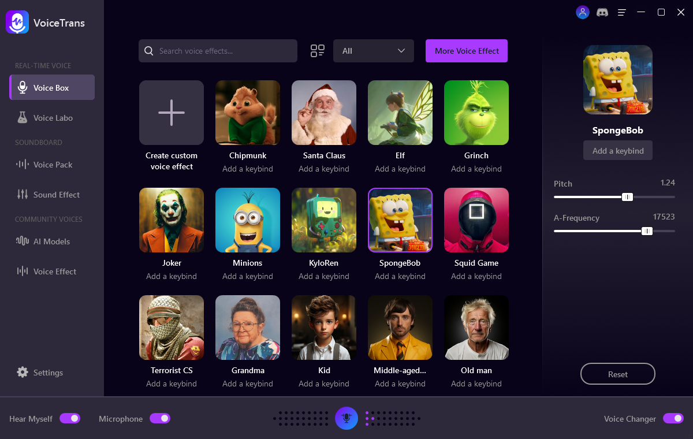Viewport: 693px width, 439px height.
Task: Go to AI Models in sidebar
Action: [x=51, y=241]
